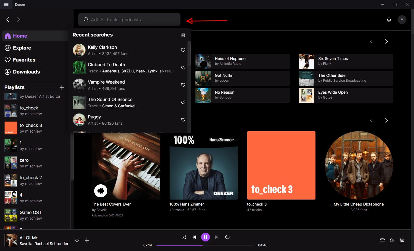Play Six Seven Times by Flunk
This screenshot has height=251, width=414.
[346, 62]
